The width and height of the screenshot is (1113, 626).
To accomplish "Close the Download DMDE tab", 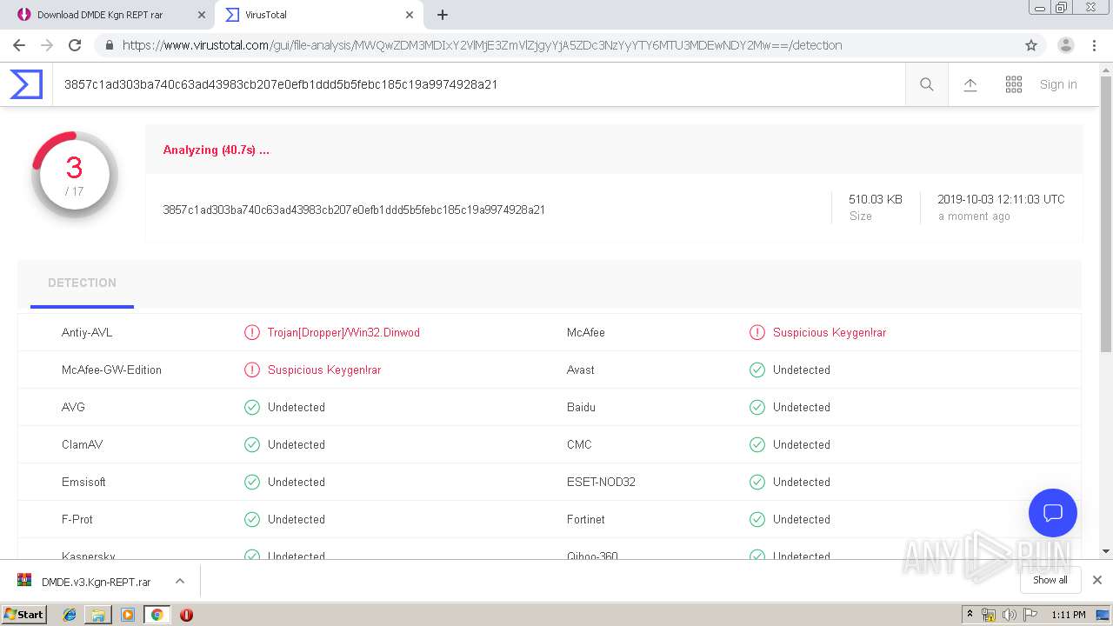I will point(201,15).
